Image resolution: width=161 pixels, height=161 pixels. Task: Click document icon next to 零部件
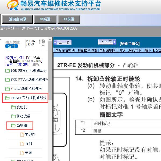point(22,135)
